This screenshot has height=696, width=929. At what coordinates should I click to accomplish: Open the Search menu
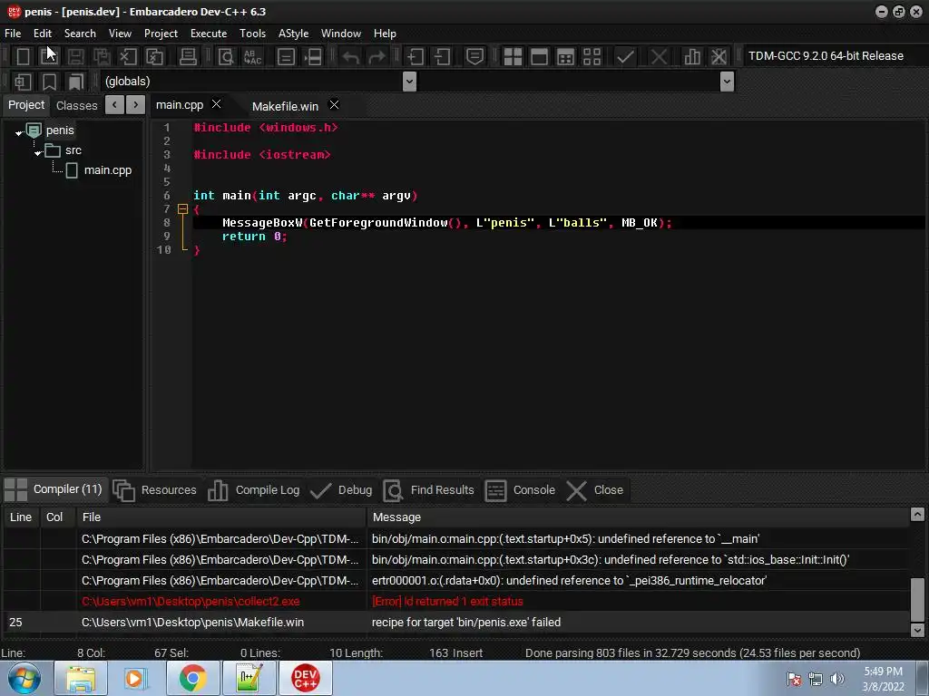(80, 34)
